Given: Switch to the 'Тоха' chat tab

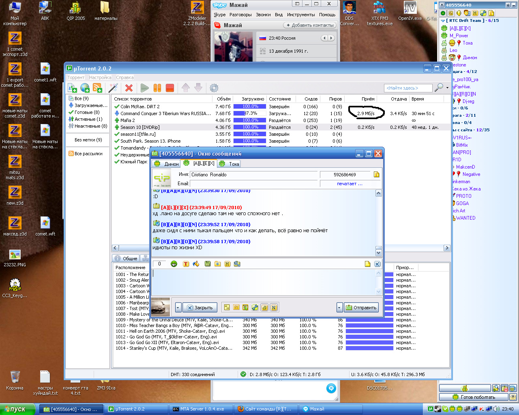Looking at the screenshot, I should pos(229,164).
